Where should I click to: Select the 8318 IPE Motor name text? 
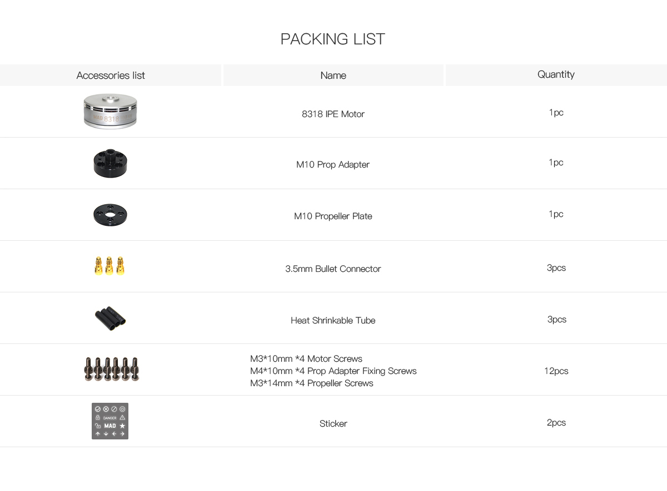coord(333,114)
